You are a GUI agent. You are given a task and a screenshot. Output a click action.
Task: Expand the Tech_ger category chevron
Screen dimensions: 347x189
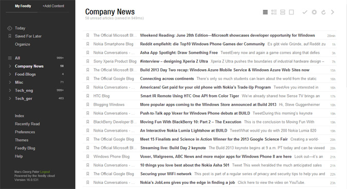(x=10, y=98)
